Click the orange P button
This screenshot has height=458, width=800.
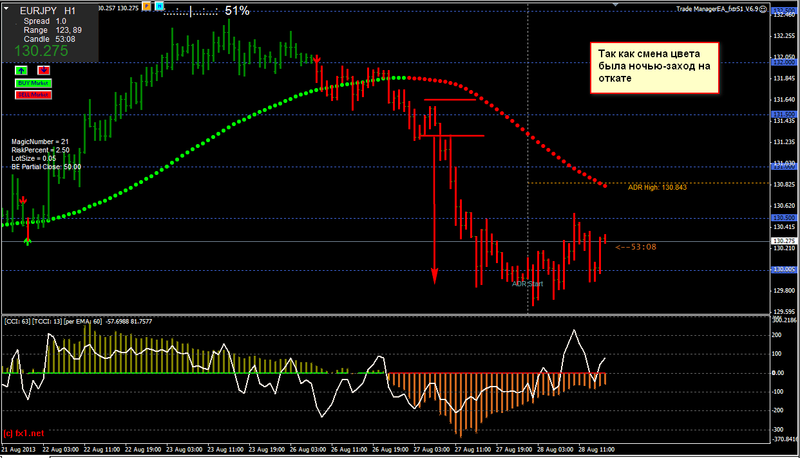[x=147, y=6]
